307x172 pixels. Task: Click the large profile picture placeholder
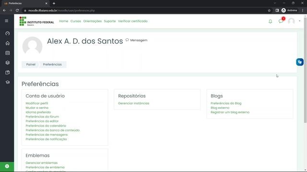32,46
